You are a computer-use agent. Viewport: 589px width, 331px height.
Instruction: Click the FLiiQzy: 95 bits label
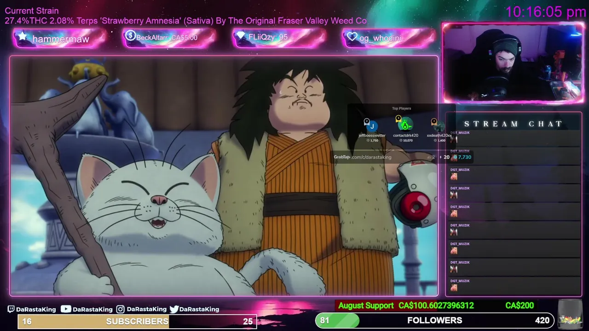[x=268, y=37]
